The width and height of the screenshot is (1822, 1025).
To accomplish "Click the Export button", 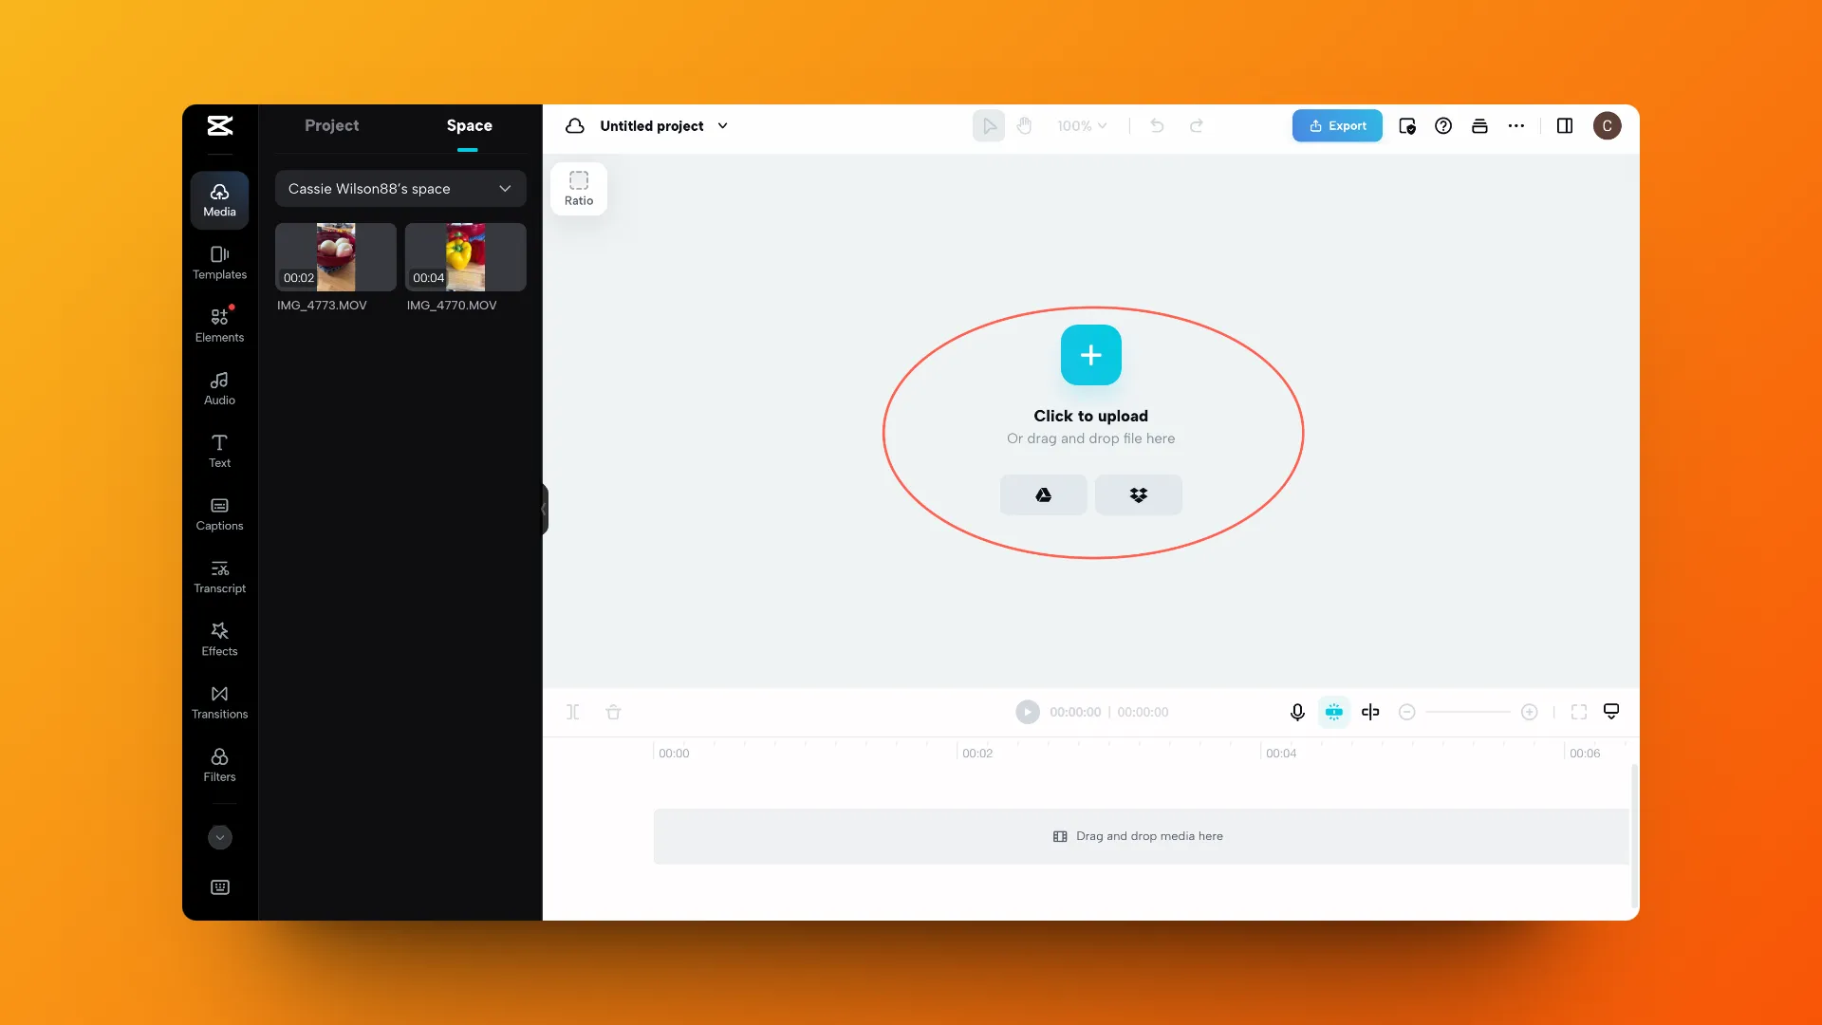I will (x=1337, y=125).
